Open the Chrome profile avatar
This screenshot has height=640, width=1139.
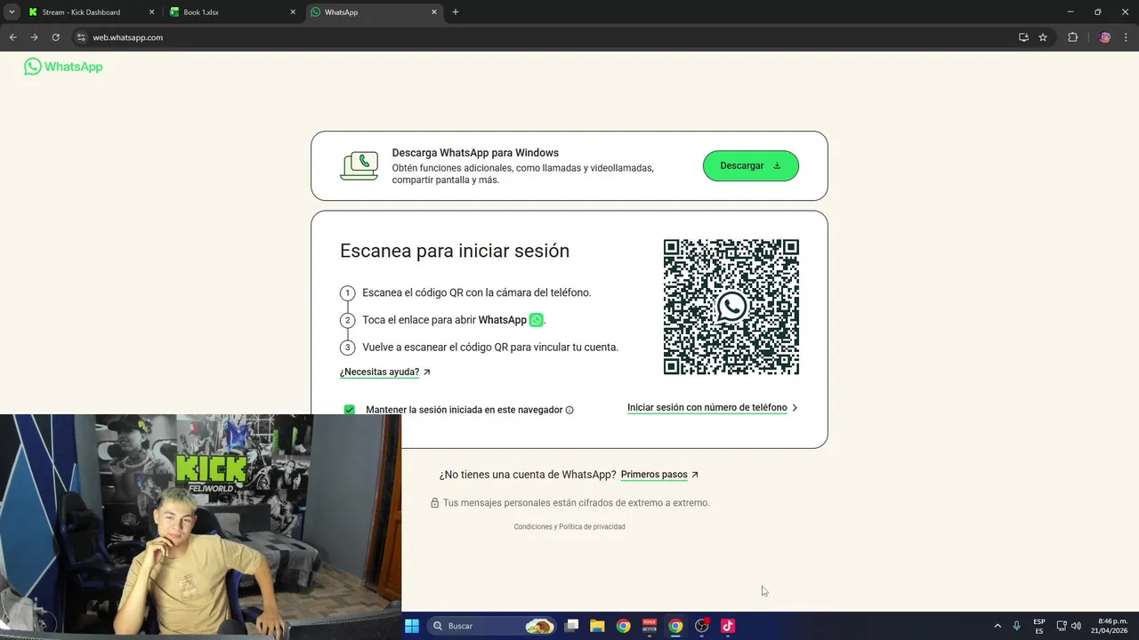coord(1105,37)
